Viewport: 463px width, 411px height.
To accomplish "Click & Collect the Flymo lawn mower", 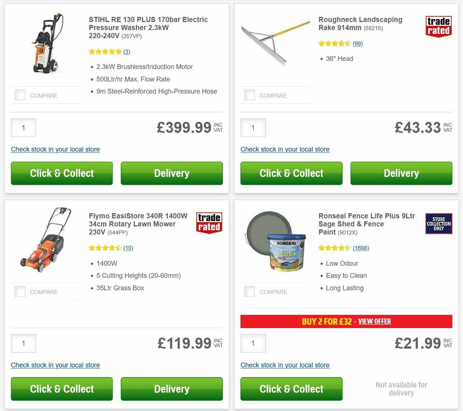I will tap(61, 389).
